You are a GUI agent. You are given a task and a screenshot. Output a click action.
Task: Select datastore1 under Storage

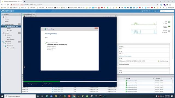pyautogui.click(x=10, y=35)
